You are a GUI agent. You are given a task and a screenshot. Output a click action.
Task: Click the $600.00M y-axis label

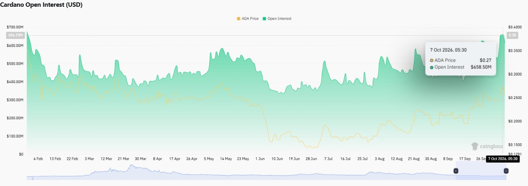[15, 45]
